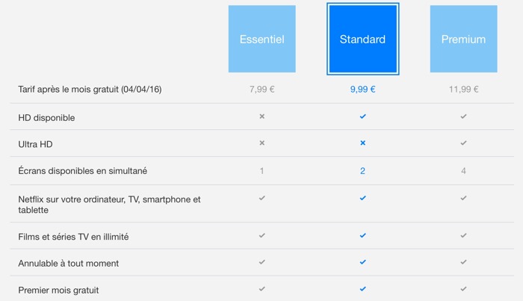Click the Ultra HD checkmark under Premium

coord(463,143)
